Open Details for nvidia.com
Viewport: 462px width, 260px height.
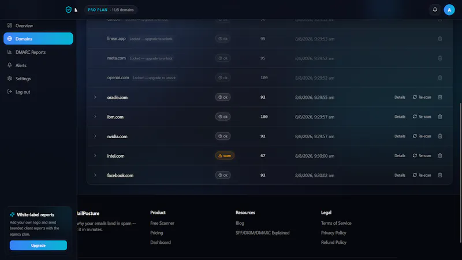[x=400, y=136]
